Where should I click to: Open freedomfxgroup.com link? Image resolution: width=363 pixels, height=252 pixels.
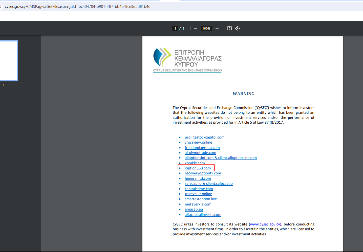pyautogui.click(x=202, y=148)
